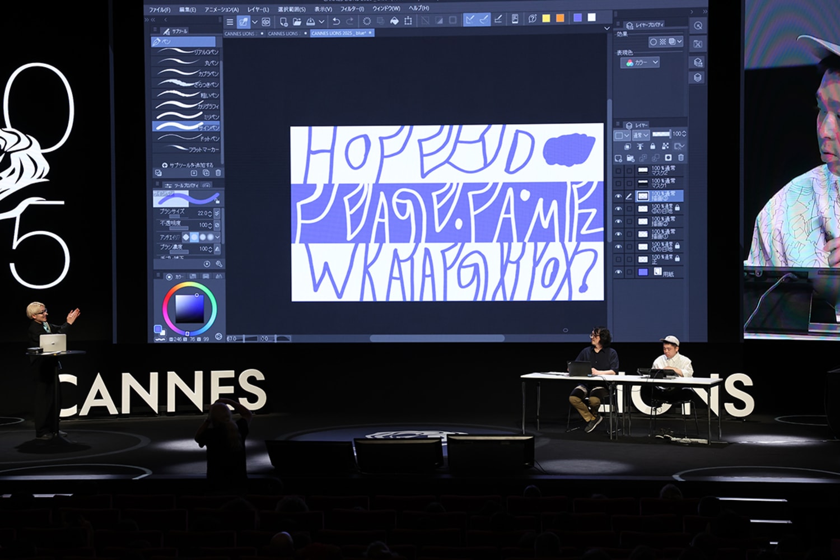Choose the weak anti-aliasing circle option
The width and height of the screenshot is (840, 560).
coord(194,237)
